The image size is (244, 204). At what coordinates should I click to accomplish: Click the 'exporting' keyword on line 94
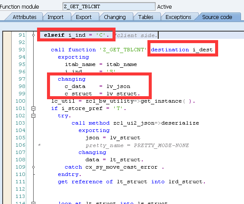coord(73,57)
